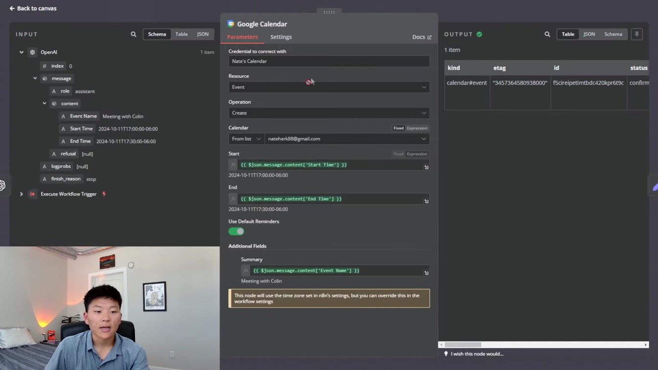Click the scroll left arrow in output
Viewport: 658px width, 370px height.
(x=441, y=345)
